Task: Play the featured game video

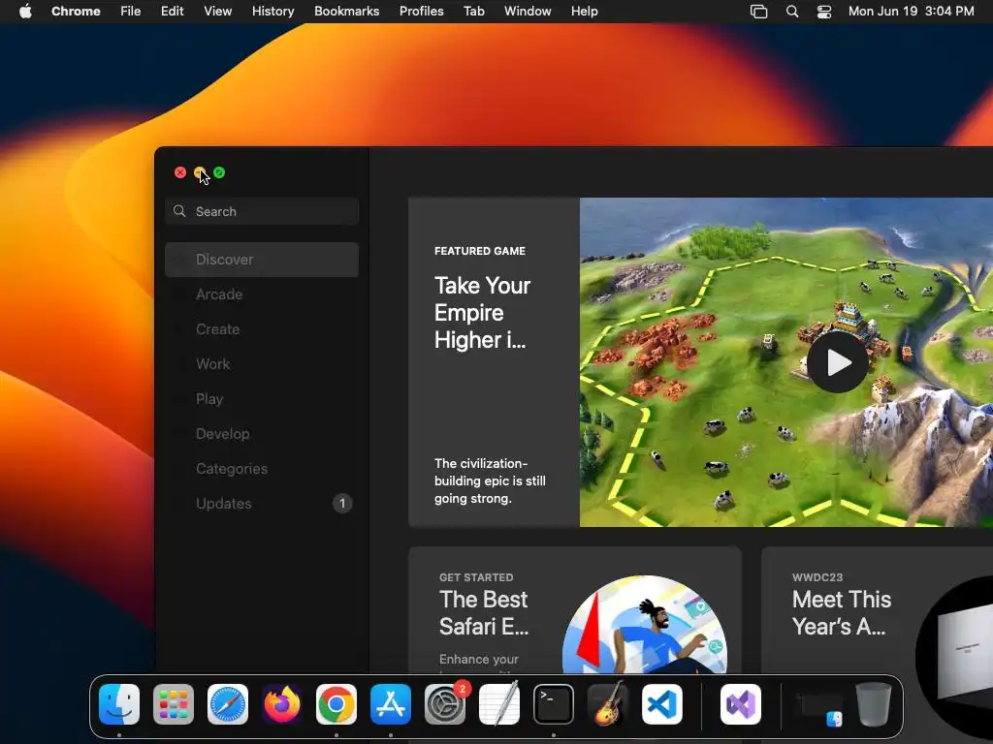Action: tap(838, 362)
